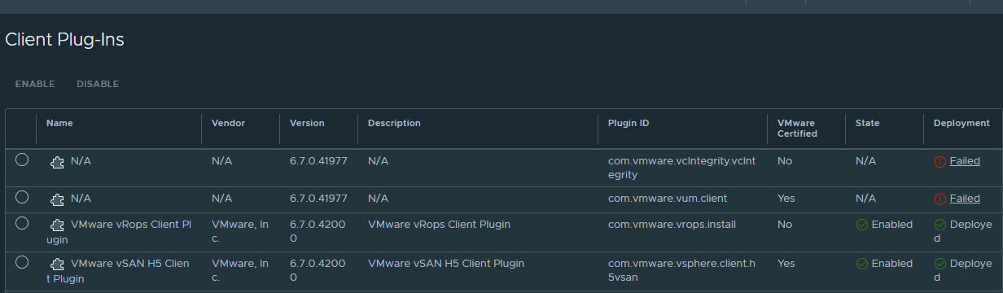Click vendor VMware, Inc. in vRops row
1003x293 pixels.
coord(239,231)
